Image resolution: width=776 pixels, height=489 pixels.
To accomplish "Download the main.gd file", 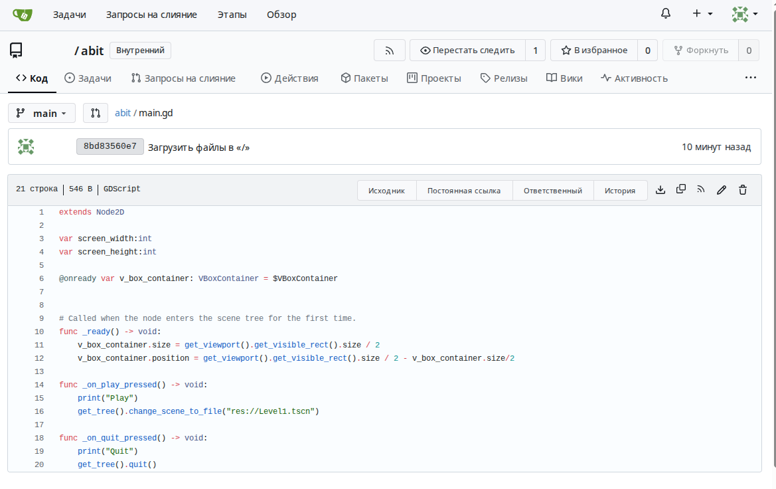I will (660, 190).
